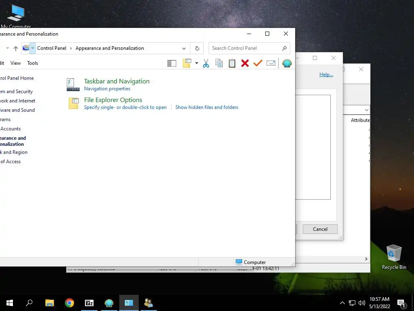Click the Taskbar and Navigation icon
Viewport: 414px width, 311px height.
click(x=73, y=84)
